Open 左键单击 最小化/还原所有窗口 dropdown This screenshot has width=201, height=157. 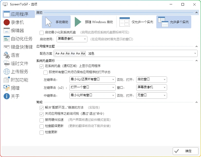(x=93, y=80)
